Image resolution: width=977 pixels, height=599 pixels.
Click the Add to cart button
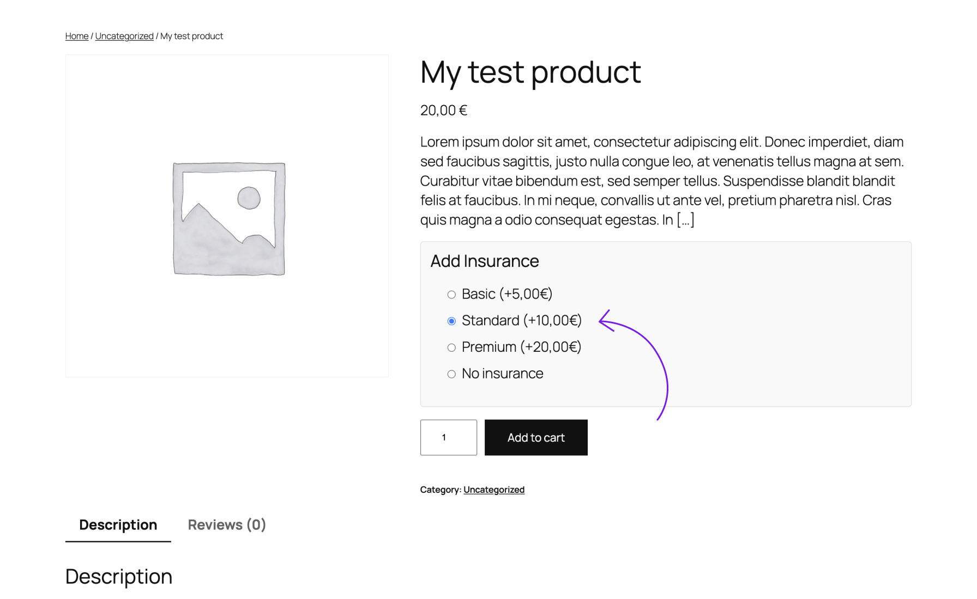tap(535, 437)
